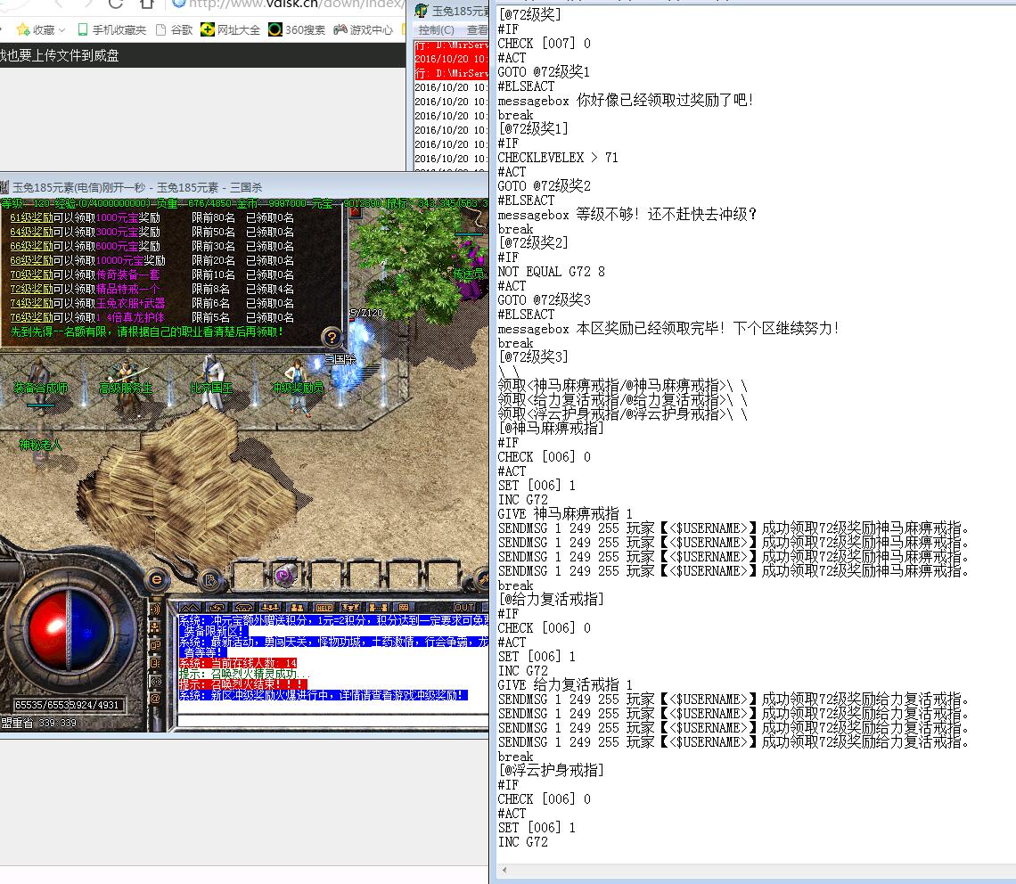The height and width of the screenshot is (884, 1016).
Task: Click the overlapping-windows icon beside chat box
Action: tap(155, 645)
